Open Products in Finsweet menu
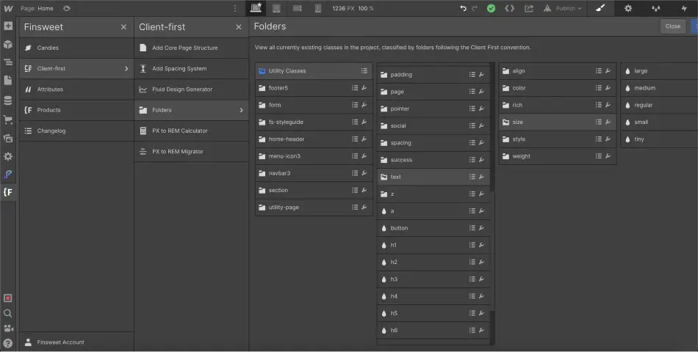Viewport: 698px width, 352px height. 76,110
